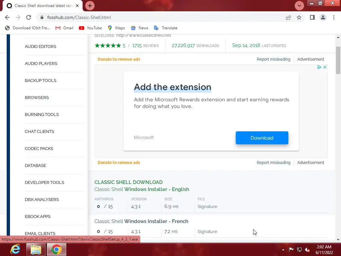Close the Classic Shell download tab
Image resolution: width=341 pixels, height=256 pixels.
click(x=77, y=6)
